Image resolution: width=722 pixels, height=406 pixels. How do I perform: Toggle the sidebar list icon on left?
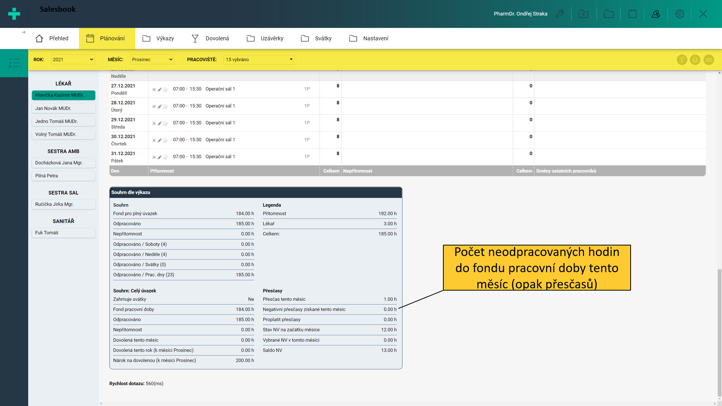point(14,63)
